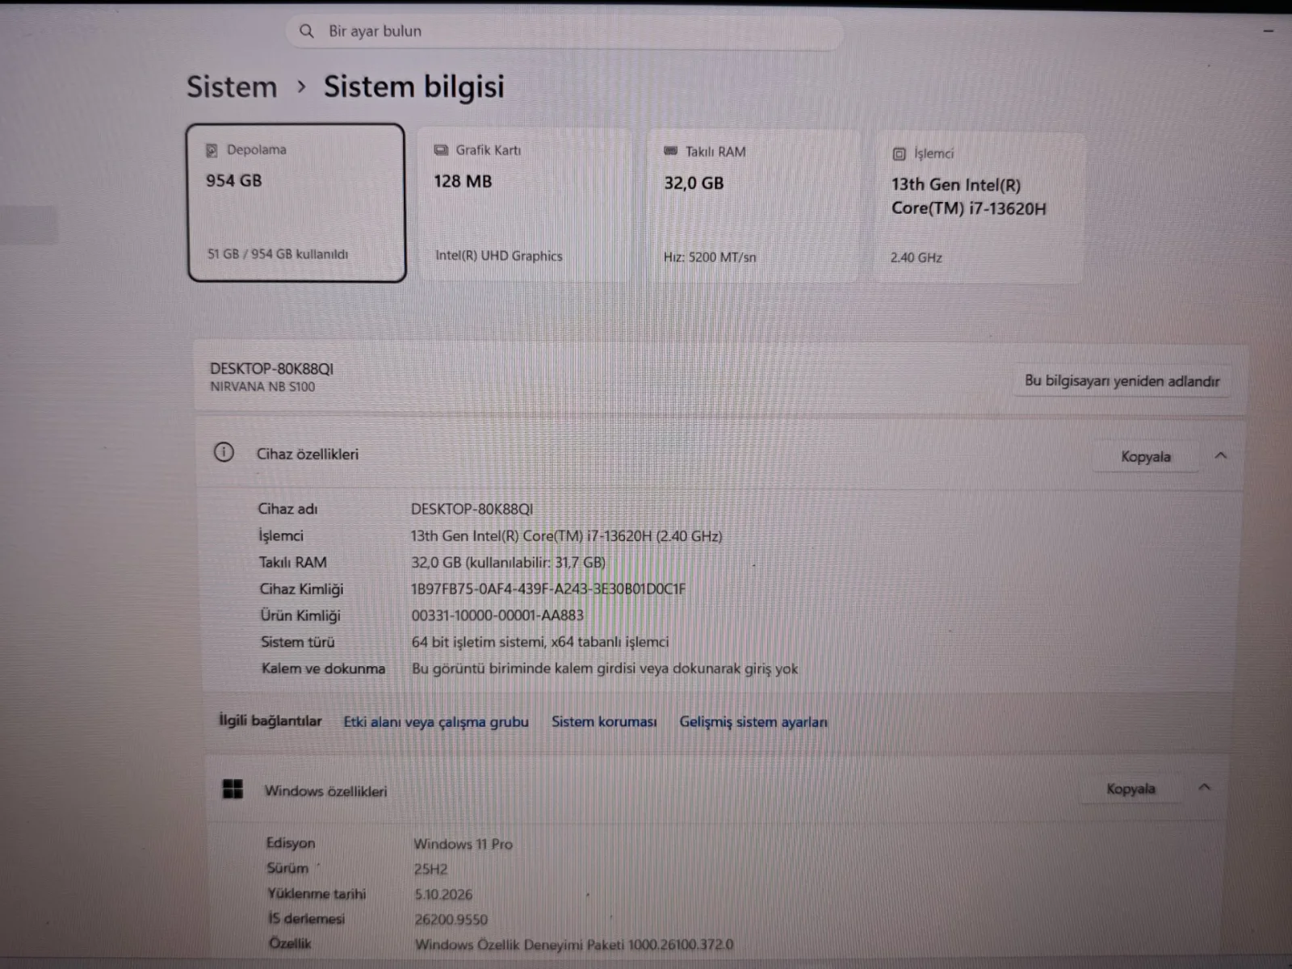This screenshot has height=969, width=1292.
Task: Select Ürün Kimliği 00331-10000-00001-AA883
Action: coord(497,615)
